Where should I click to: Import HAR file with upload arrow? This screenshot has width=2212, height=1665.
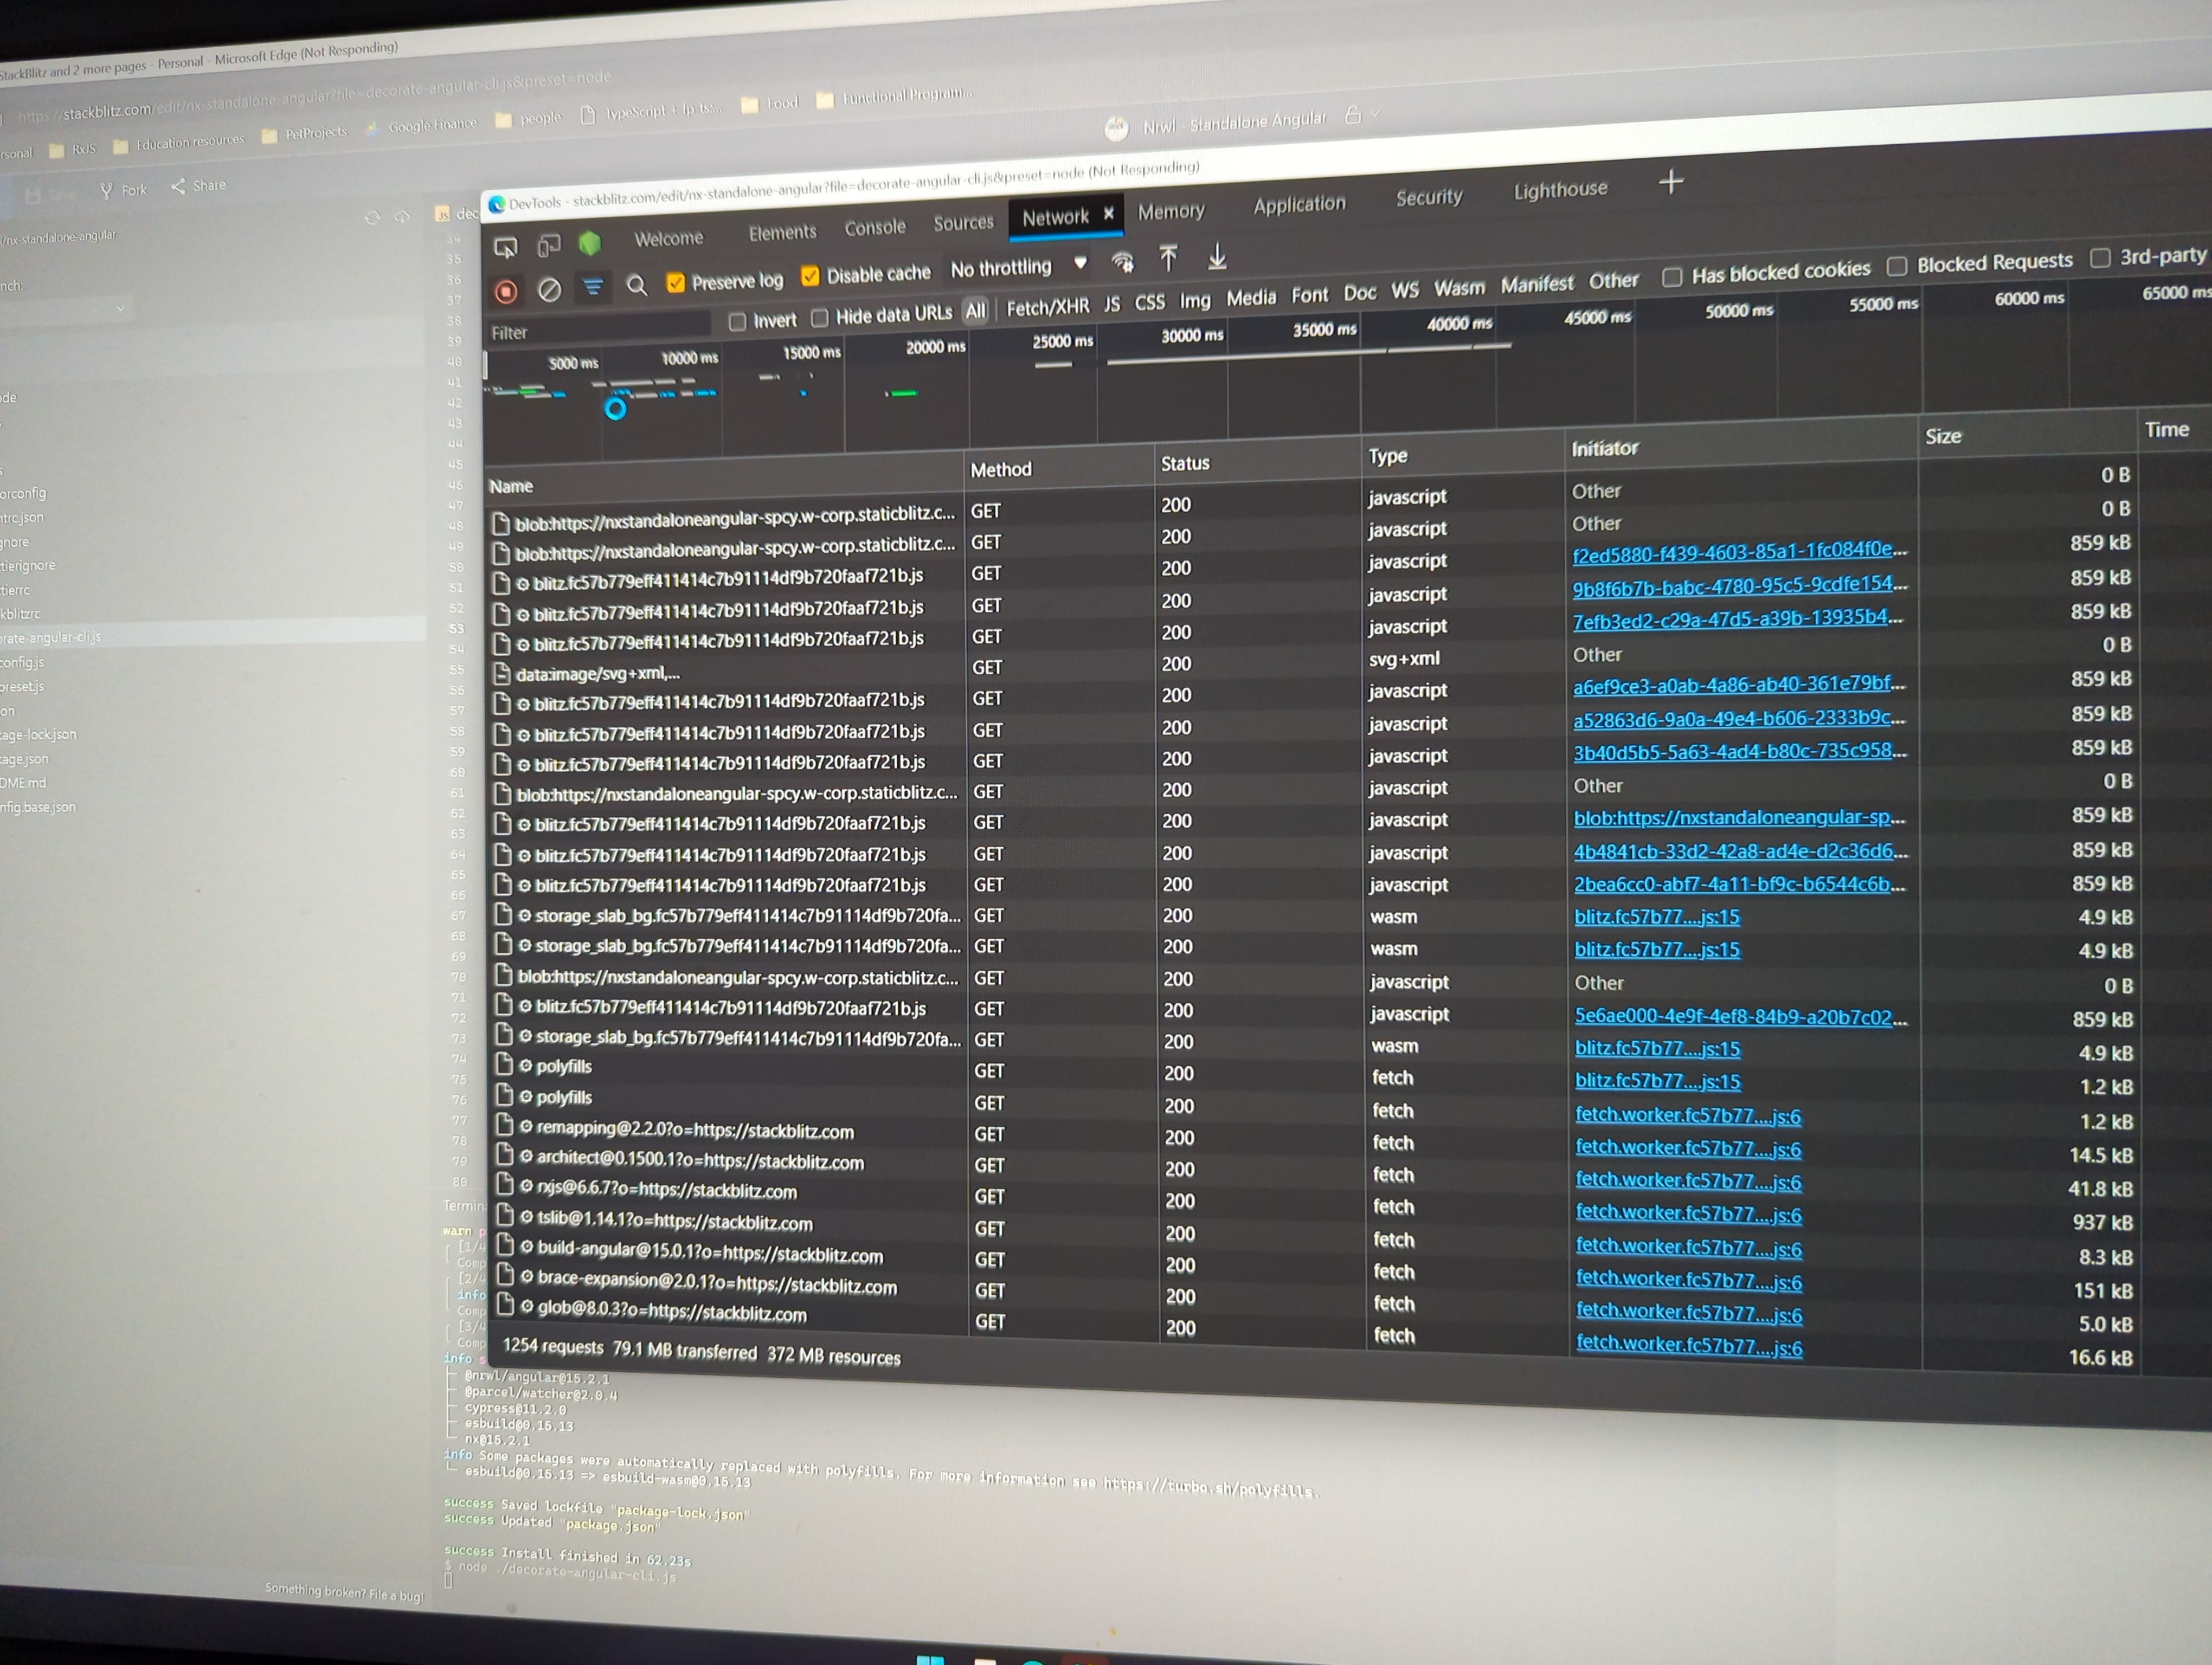tap(1169, 258)
